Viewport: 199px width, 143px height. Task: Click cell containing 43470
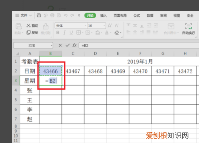point(140,71)
